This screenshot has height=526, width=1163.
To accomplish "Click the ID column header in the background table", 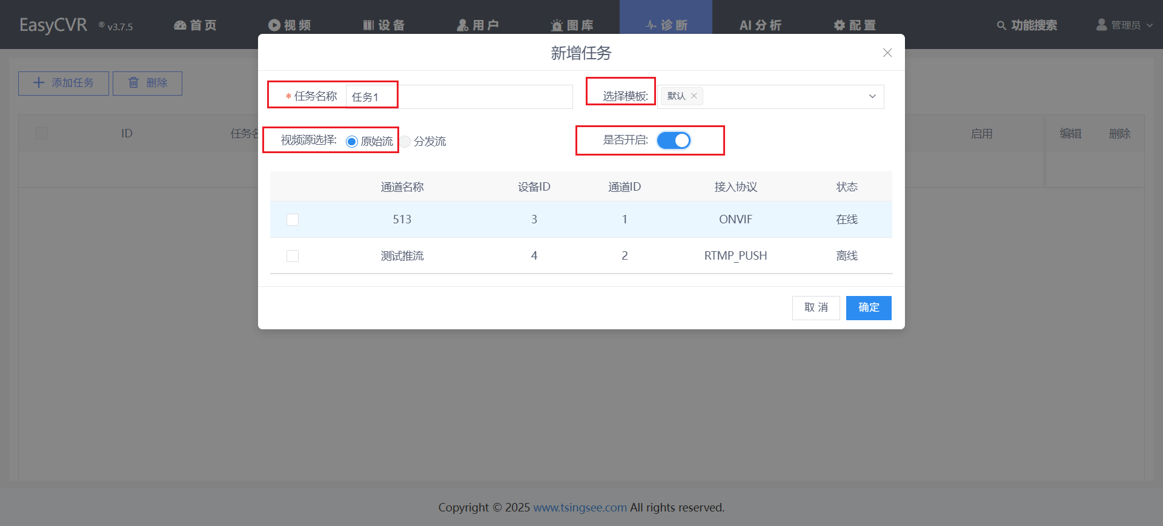I will [x=127, y=133].
